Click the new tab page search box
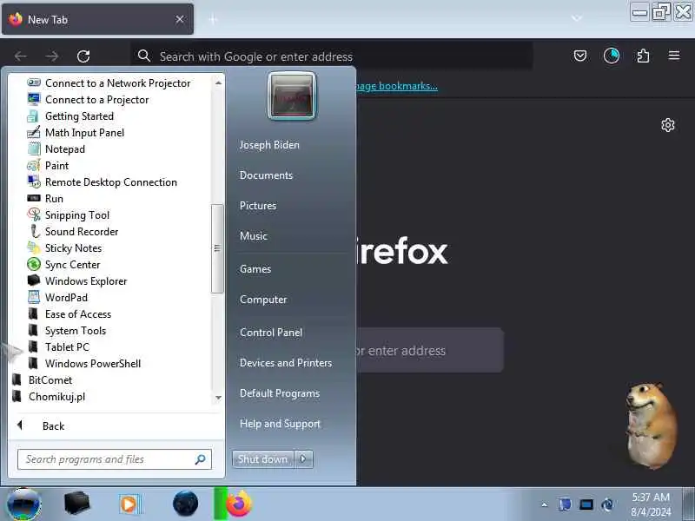 430,351
